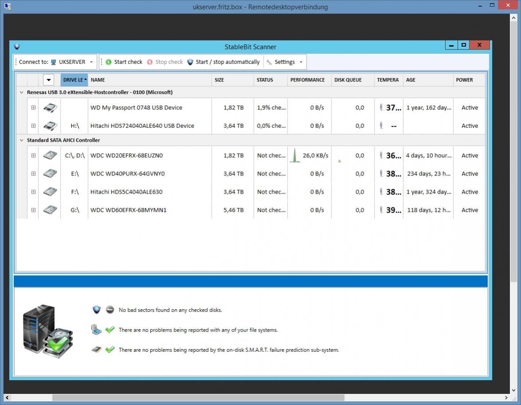Click the bad sectors shield status icon
This screenshot has height=405, width=521.
[x=97, y=310]
